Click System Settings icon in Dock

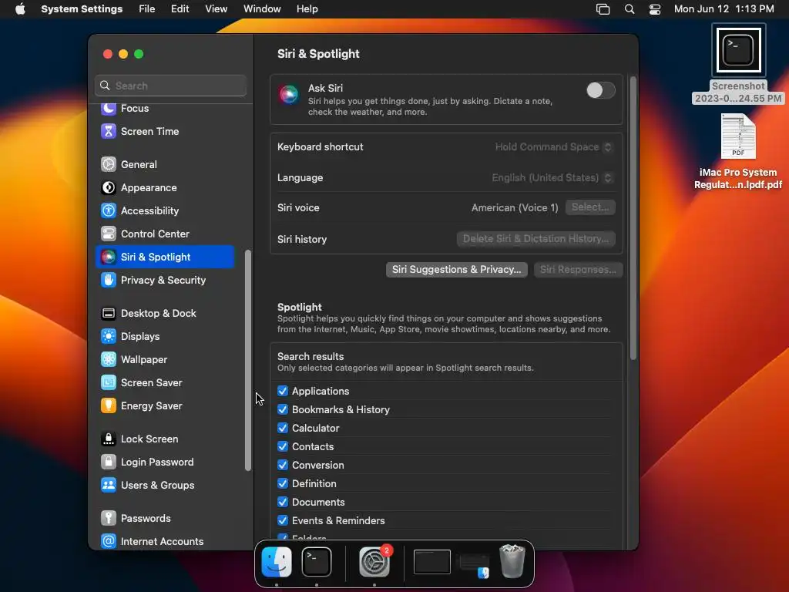374,562
